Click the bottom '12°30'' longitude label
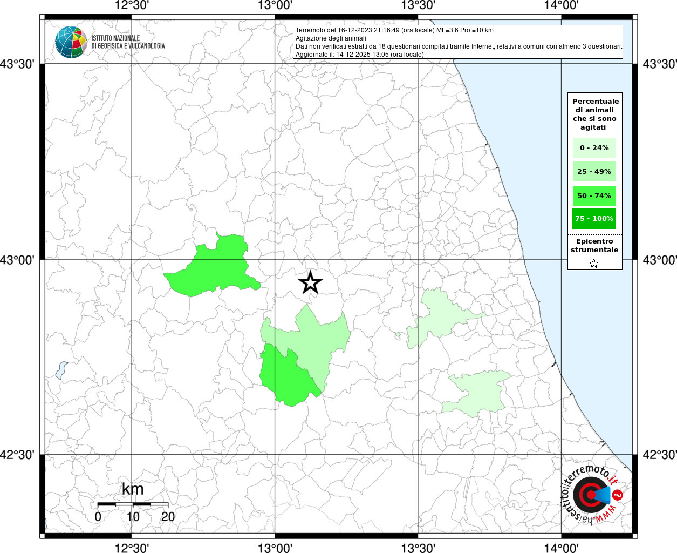677x553 pixels. click(132, 548)
